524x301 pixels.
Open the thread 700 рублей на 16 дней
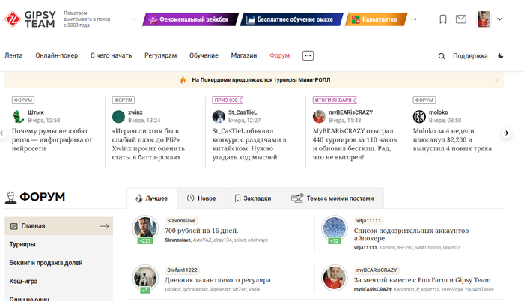[201, 231]
